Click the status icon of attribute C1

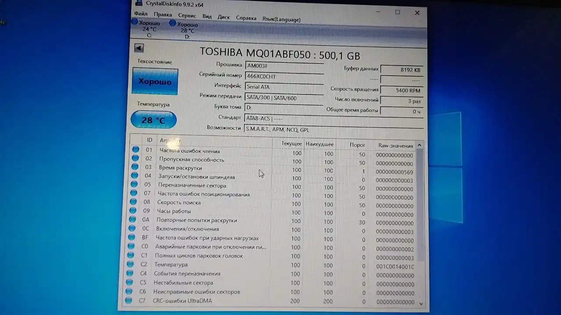[131, 255]
